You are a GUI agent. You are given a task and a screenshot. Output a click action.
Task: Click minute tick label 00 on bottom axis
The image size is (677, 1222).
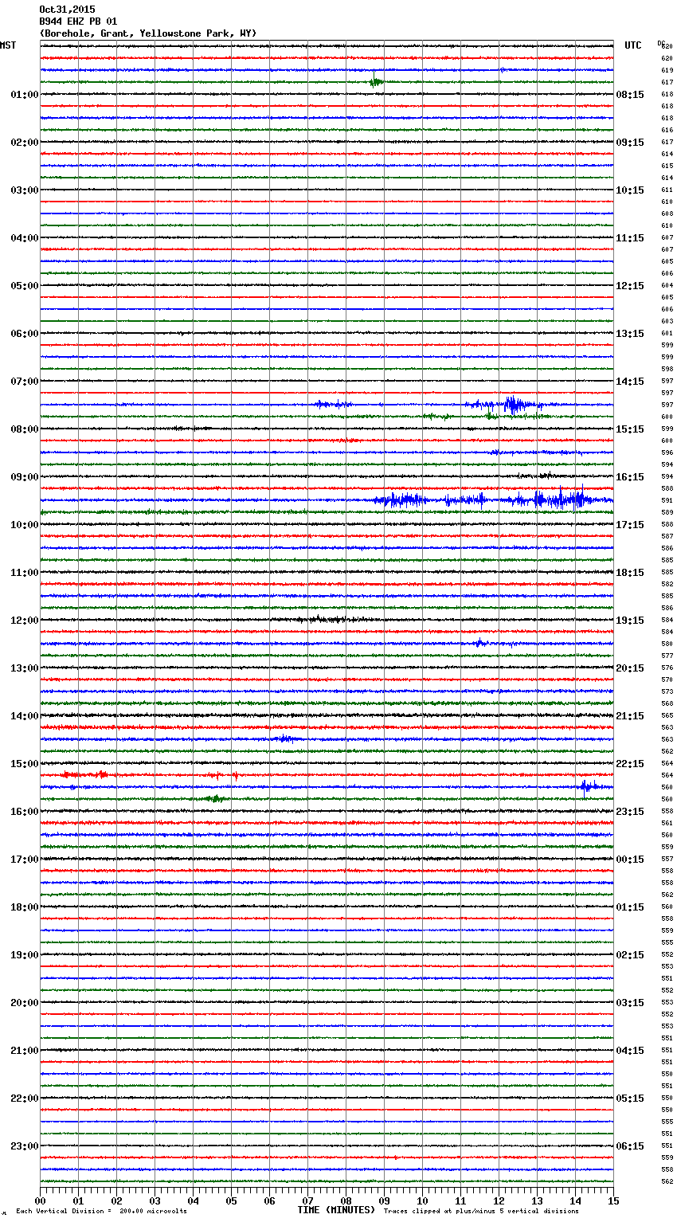(x=40, y=1200)
